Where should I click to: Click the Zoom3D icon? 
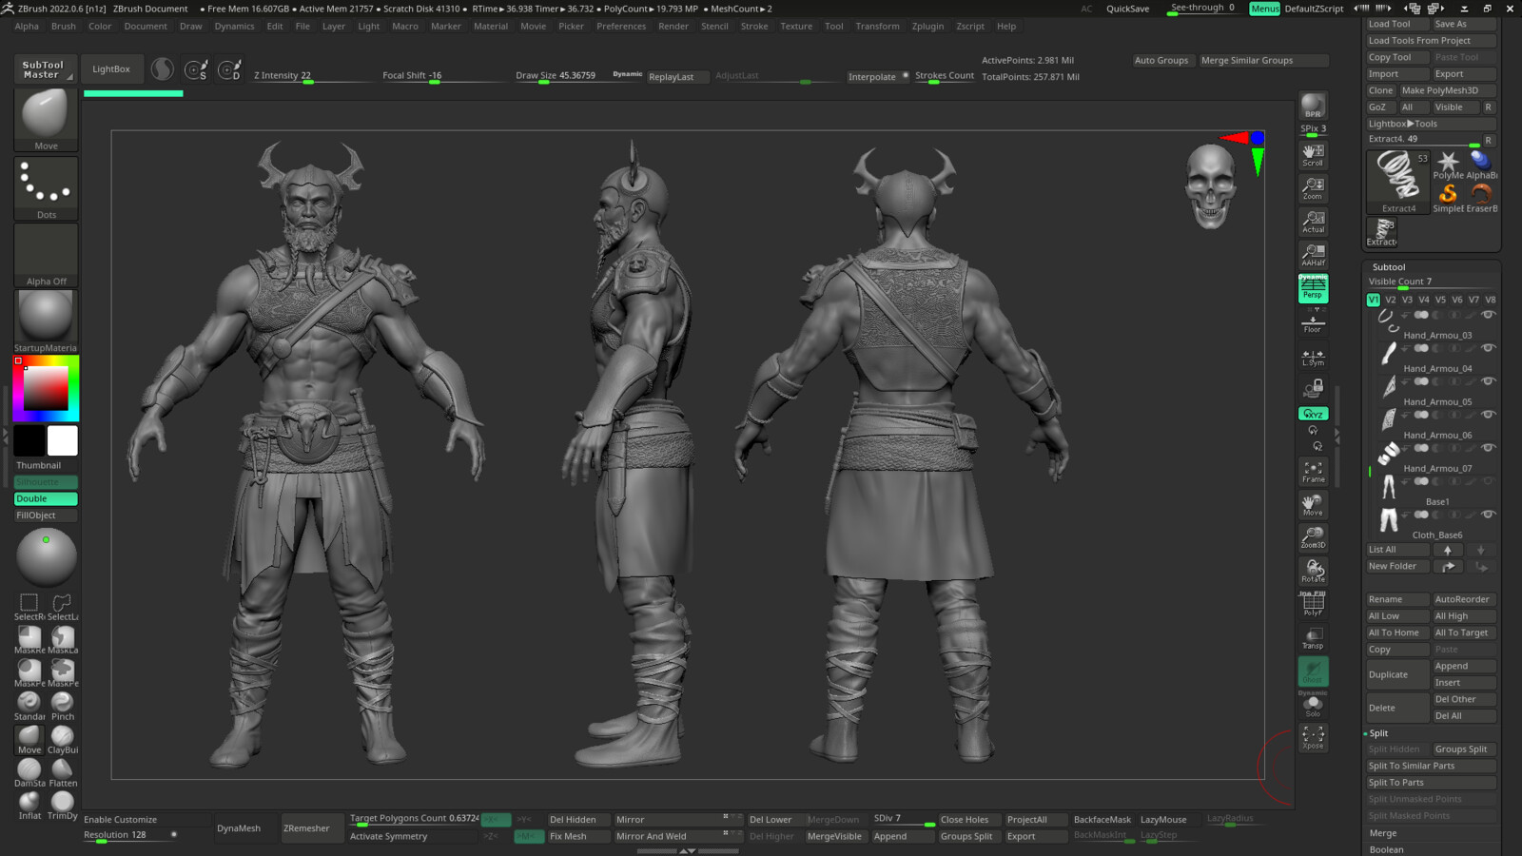coord(1313,537)
